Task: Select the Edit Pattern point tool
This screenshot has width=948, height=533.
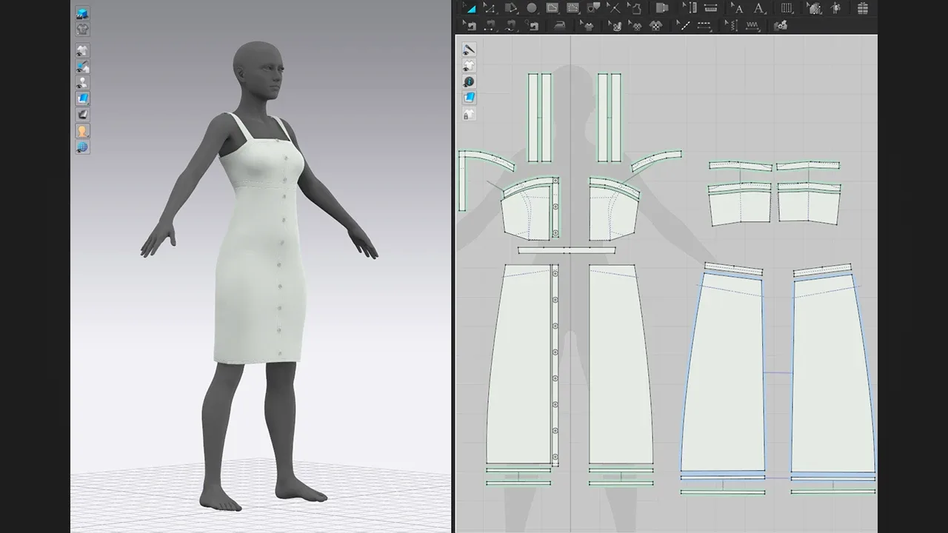Action: pyautogui.click(x=490, y=8)
